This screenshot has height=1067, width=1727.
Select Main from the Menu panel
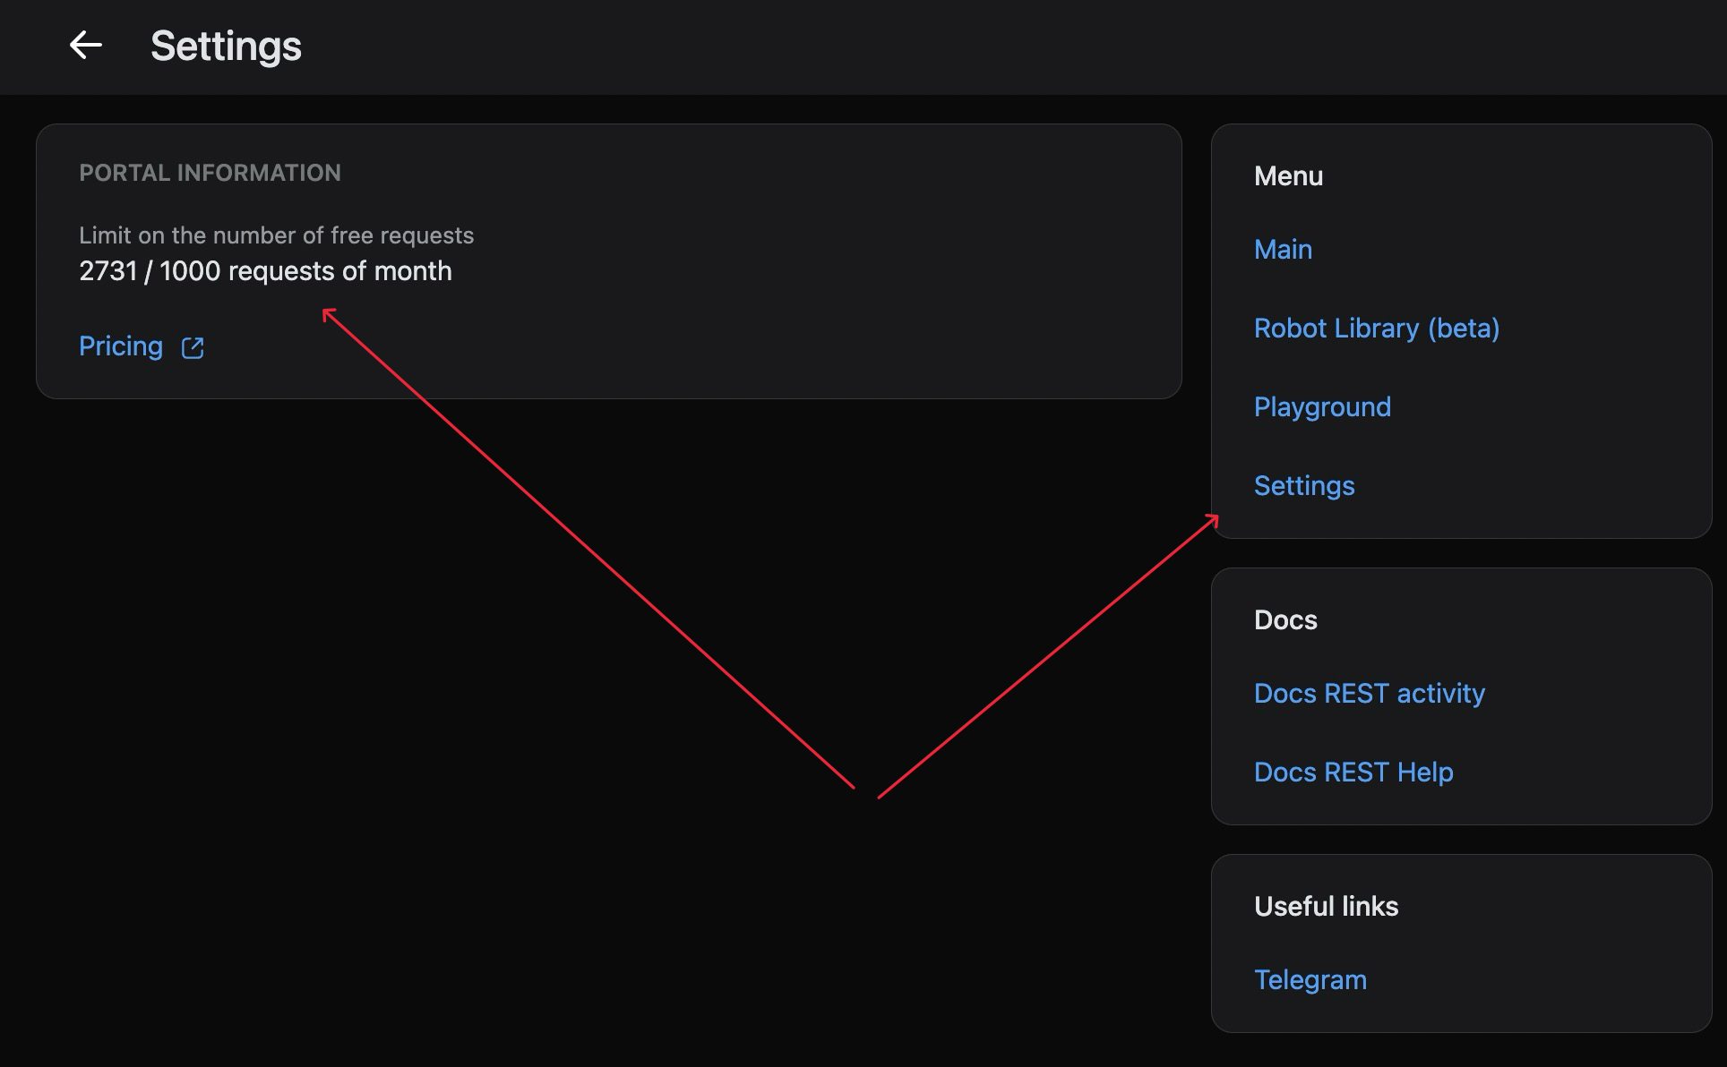1282,250
